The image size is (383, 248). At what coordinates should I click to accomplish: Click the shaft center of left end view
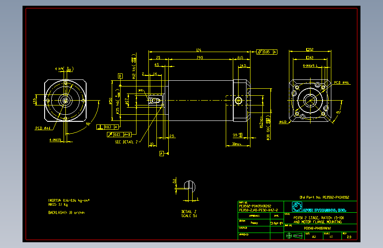coord(65,100)
